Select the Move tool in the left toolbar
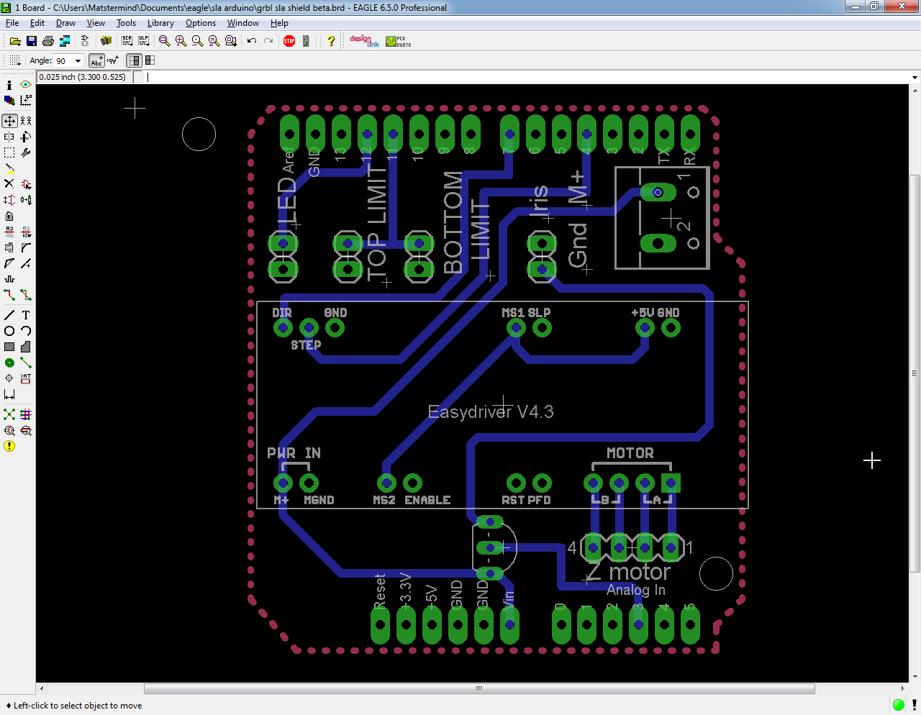The height and width of the screenshot is (715, 921). click(9, 121)
